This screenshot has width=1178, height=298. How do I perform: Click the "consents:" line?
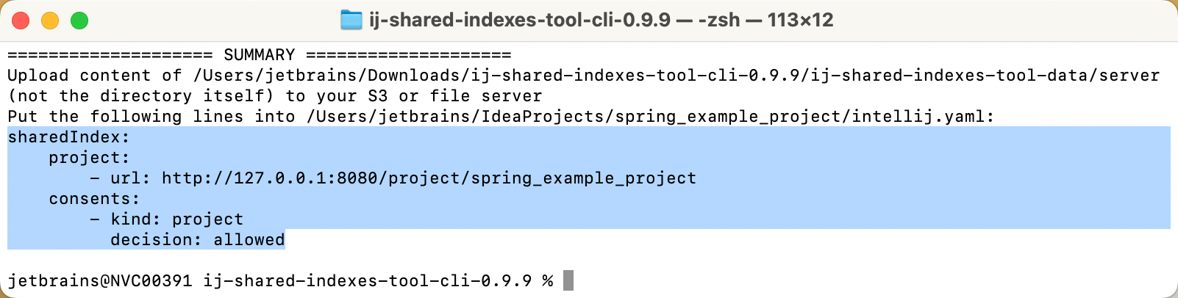click(94, 199)
